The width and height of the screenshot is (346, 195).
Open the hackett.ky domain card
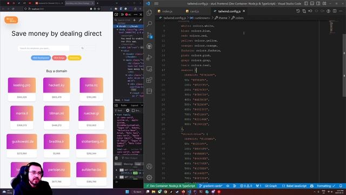point(56,89)
